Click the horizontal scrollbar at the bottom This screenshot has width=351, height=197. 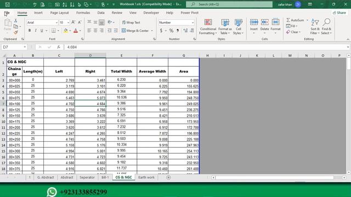(275, 177)
